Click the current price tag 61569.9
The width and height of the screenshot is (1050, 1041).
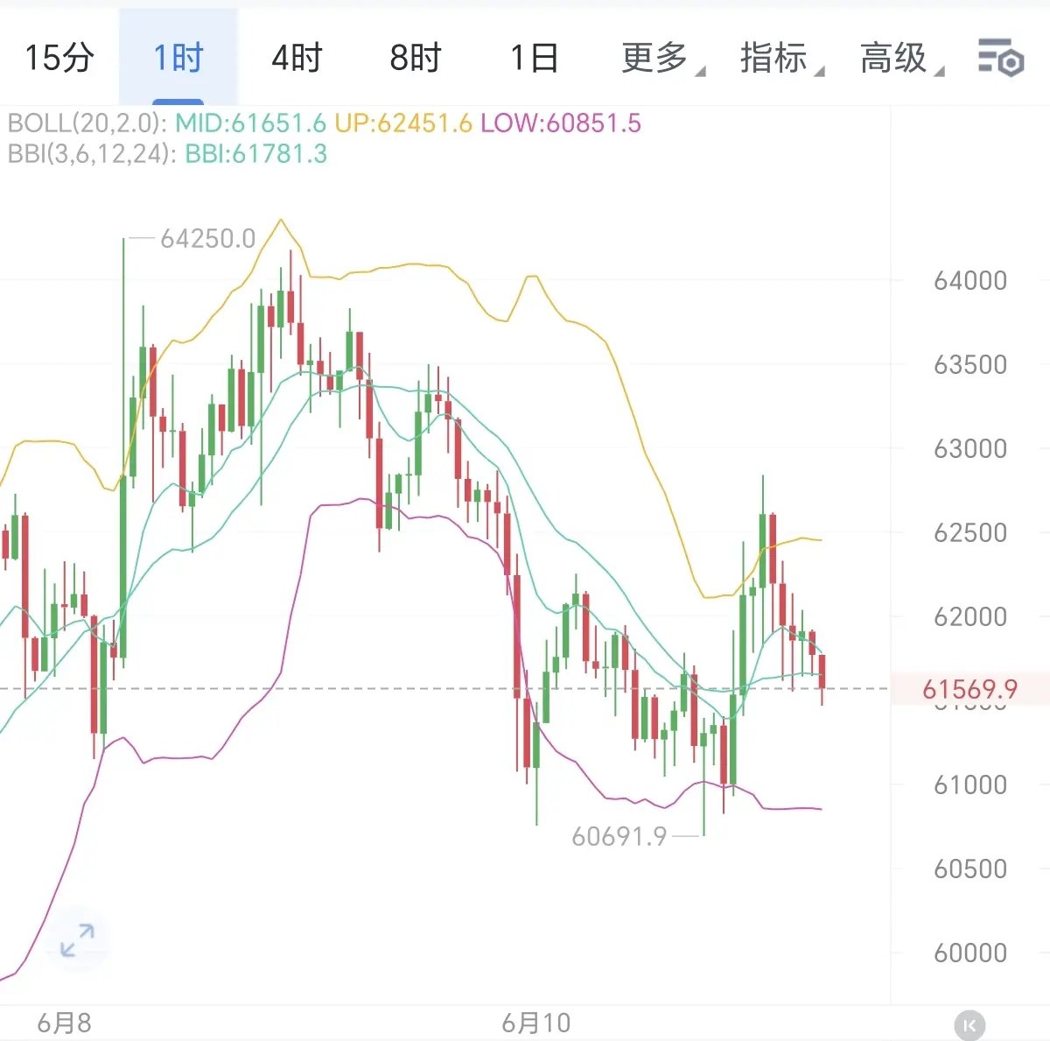969,689
